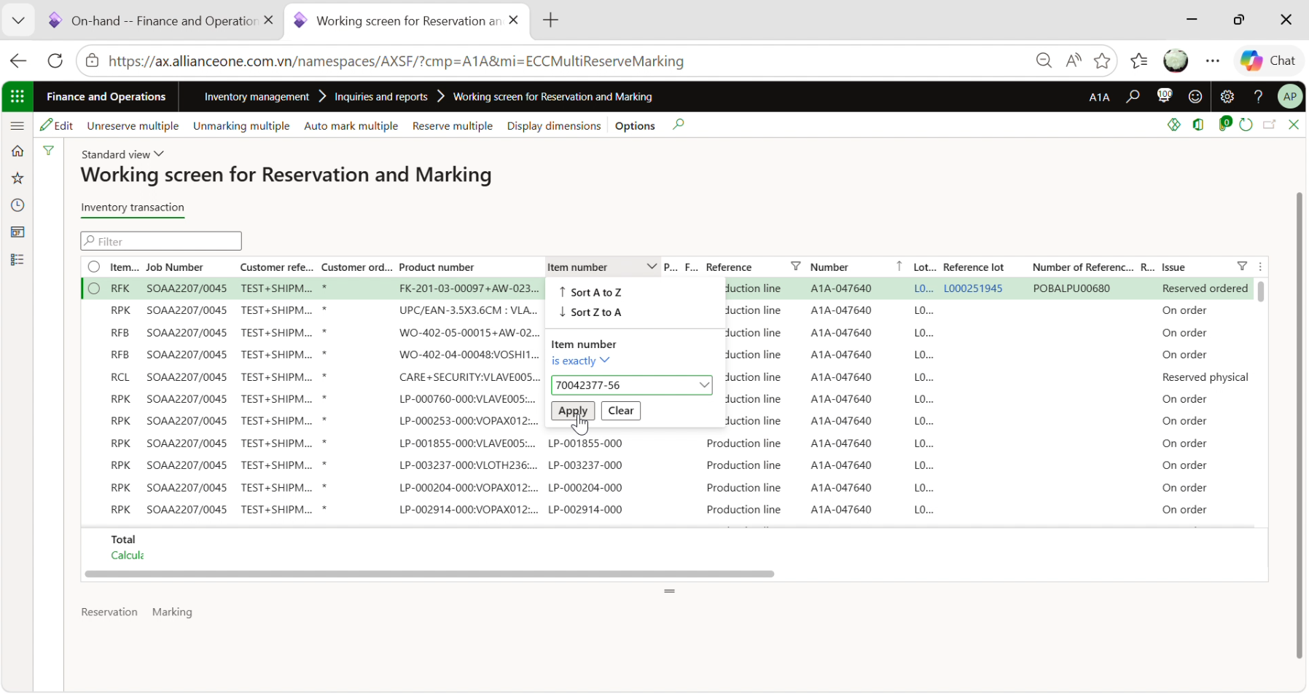Open the navigation search magnifier in header
The image size is (1309, 694).
[x=1133, y=96]
